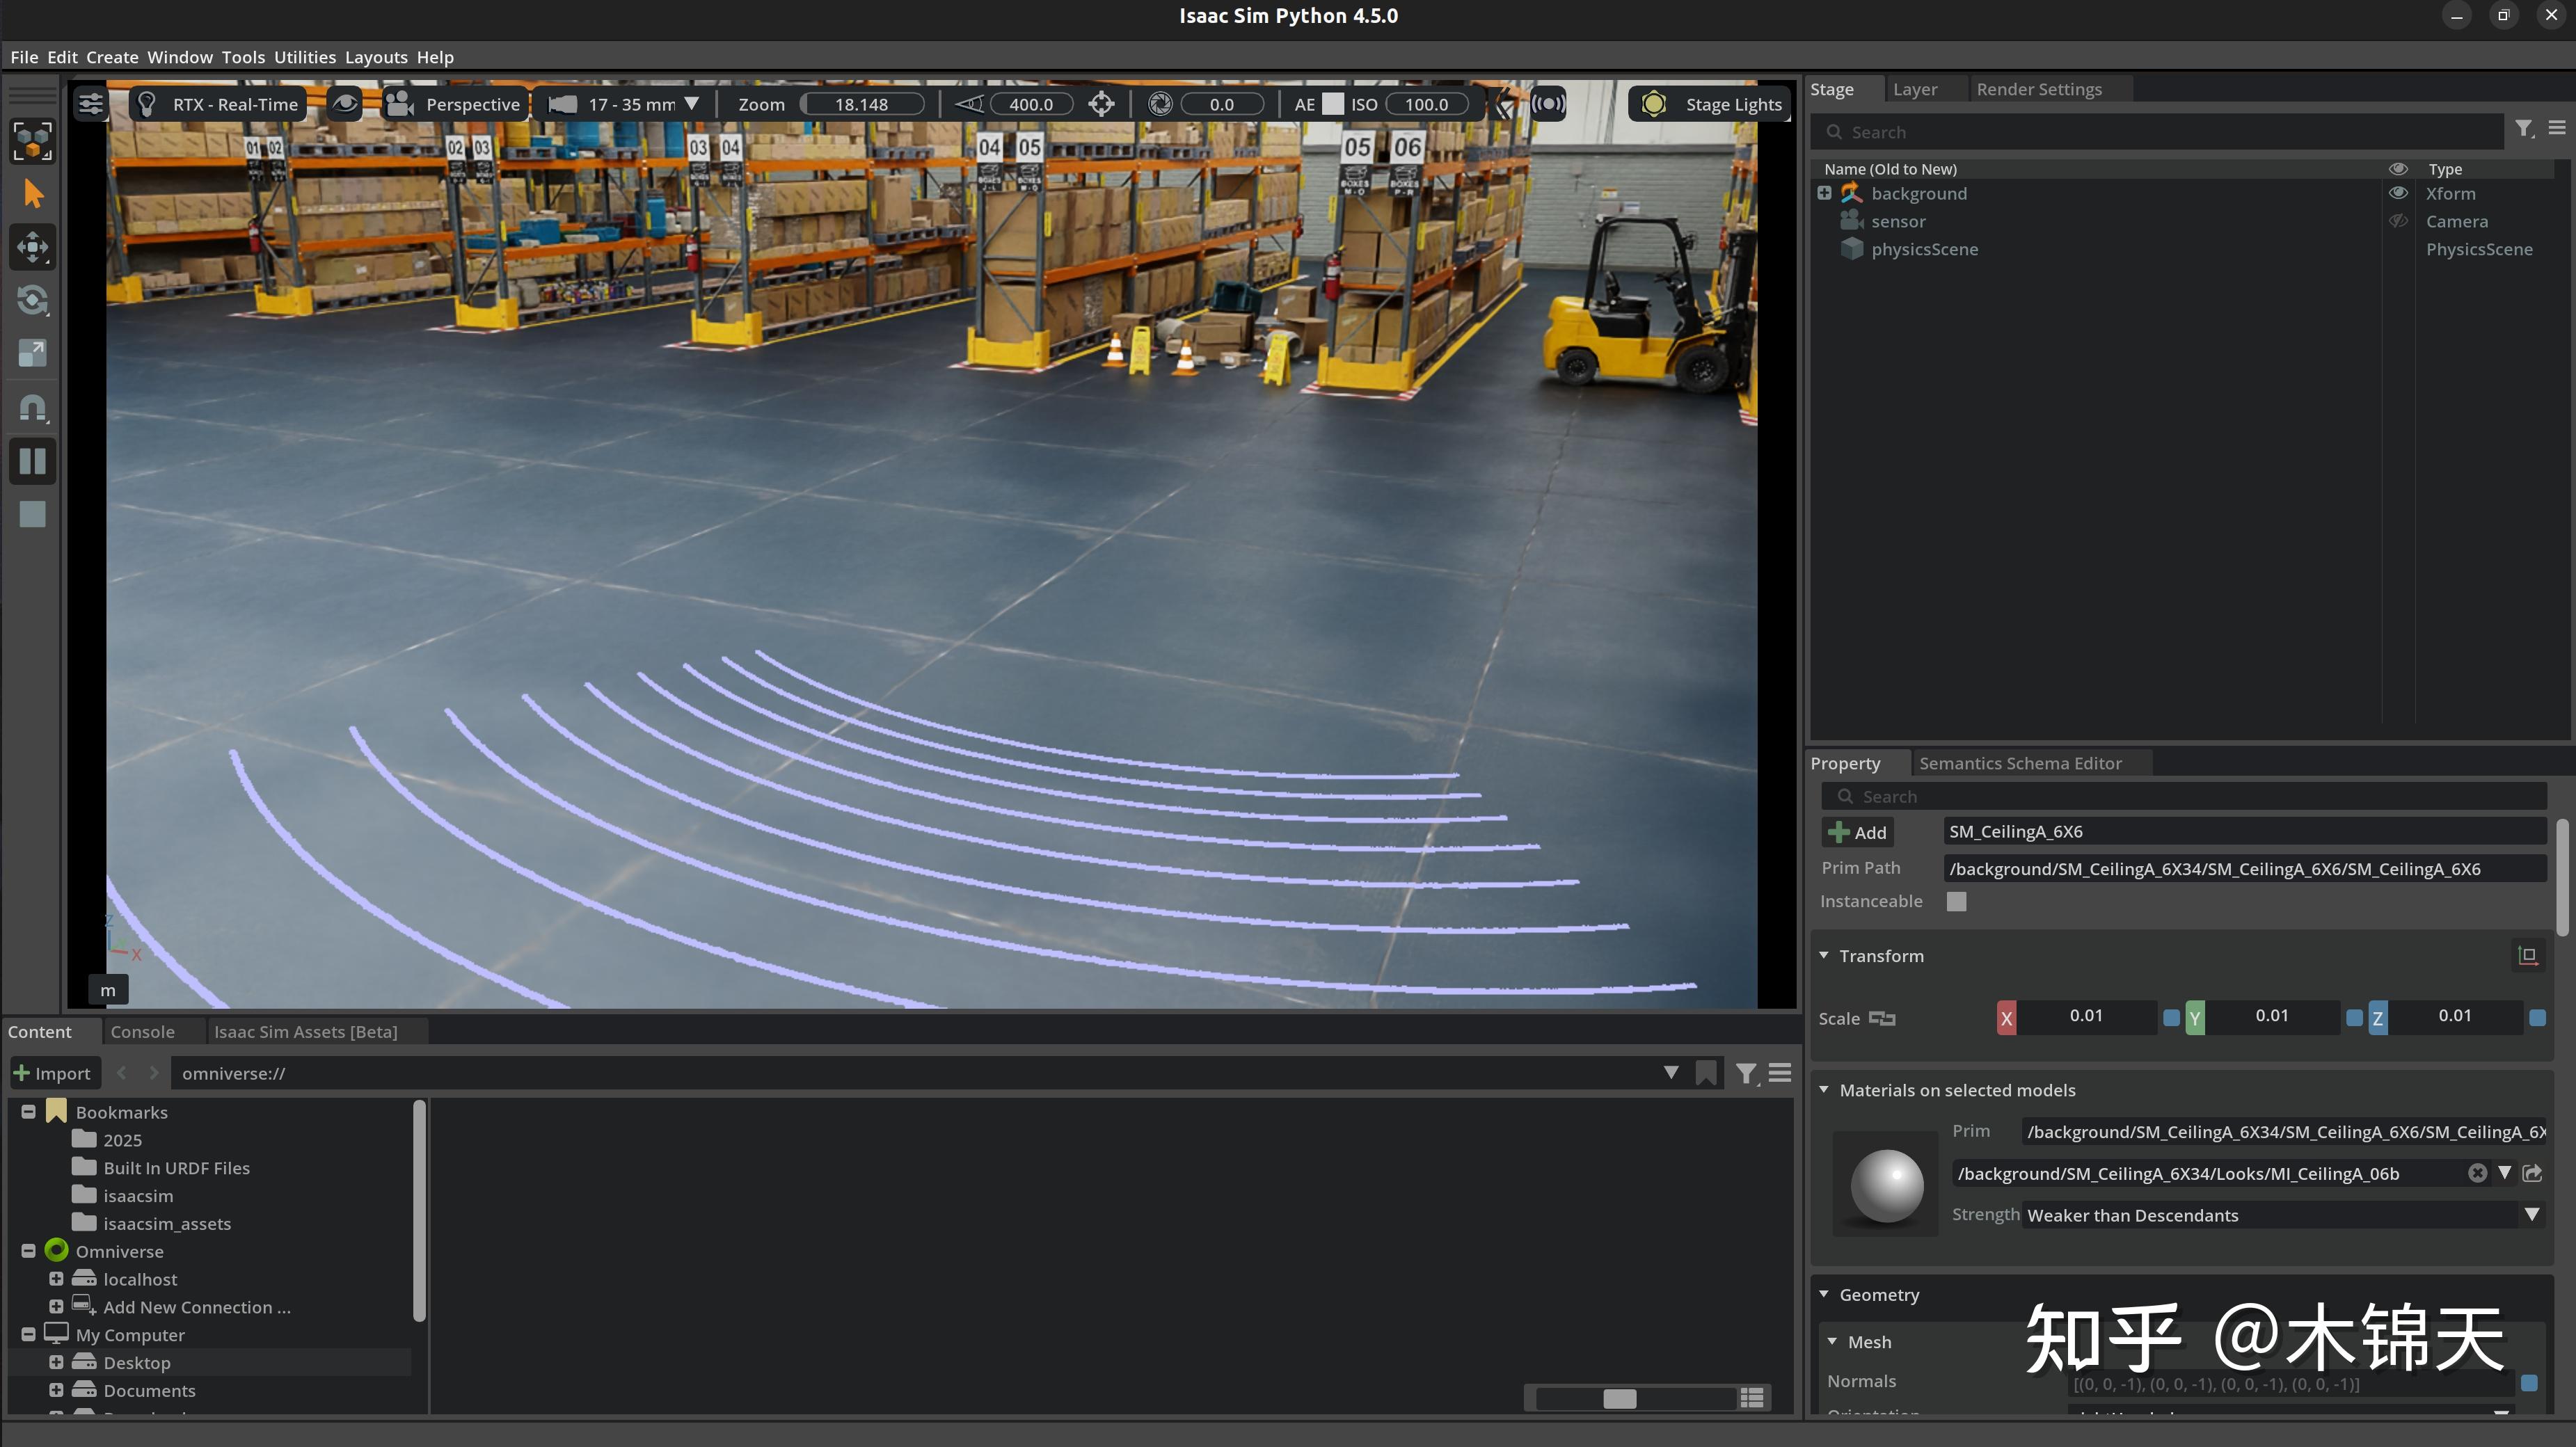Toggle AE auto exposure checkbox
Viewport: 2576px width, 1447px height.
tap(1333, 104)
